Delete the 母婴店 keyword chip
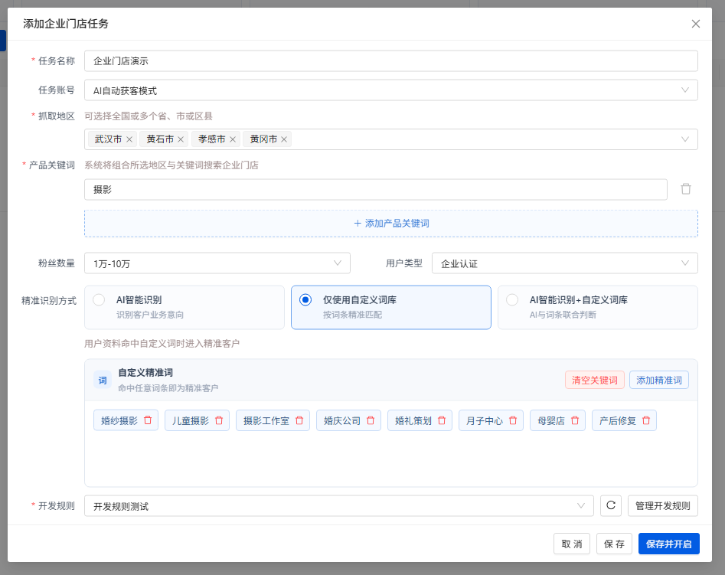 (575, 420)
